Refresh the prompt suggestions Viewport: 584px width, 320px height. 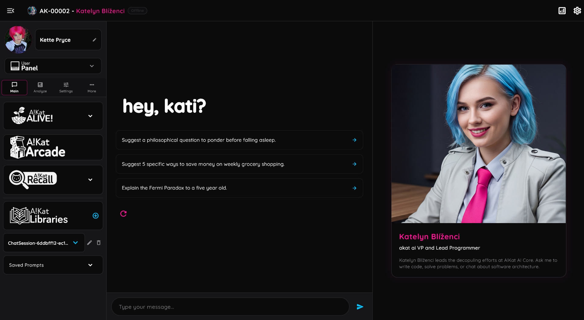tap(123, 214)
